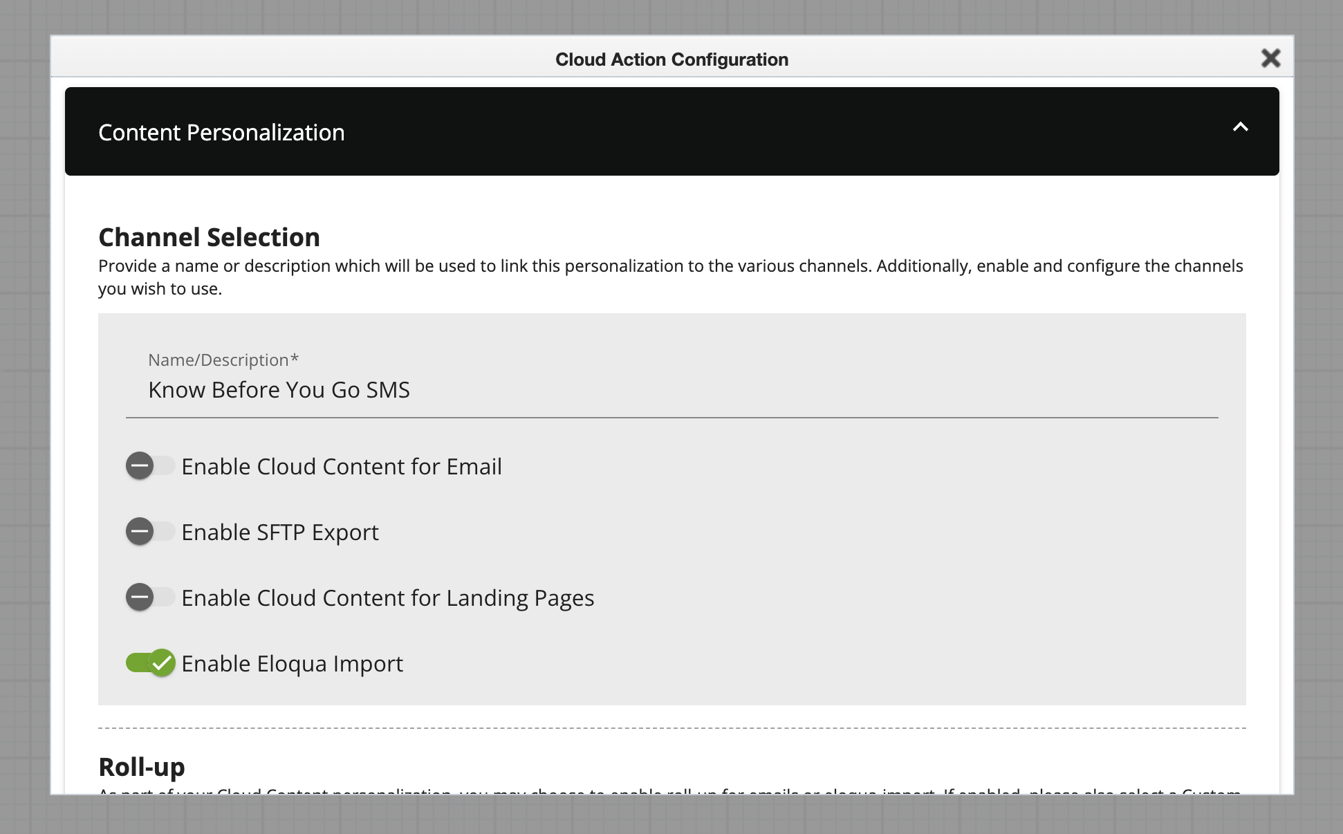Click the Channel Selection heading
Viewport: 1343px width, 834px height.
pos(209,237)
